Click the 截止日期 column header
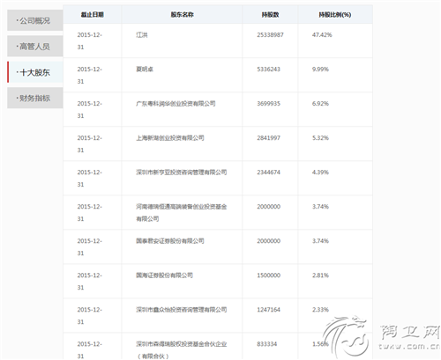The height and width of the screenshot is (360, 441). click(92, 14)
